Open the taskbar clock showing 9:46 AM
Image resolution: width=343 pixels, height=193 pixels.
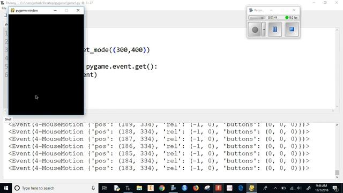(x=322, y=188)
